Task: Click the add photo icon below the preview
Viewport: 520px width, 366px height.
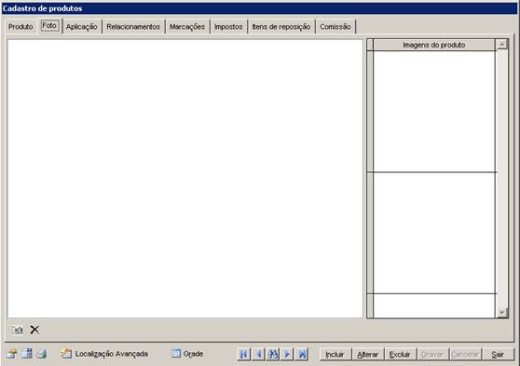Action: tap(18, 330)
